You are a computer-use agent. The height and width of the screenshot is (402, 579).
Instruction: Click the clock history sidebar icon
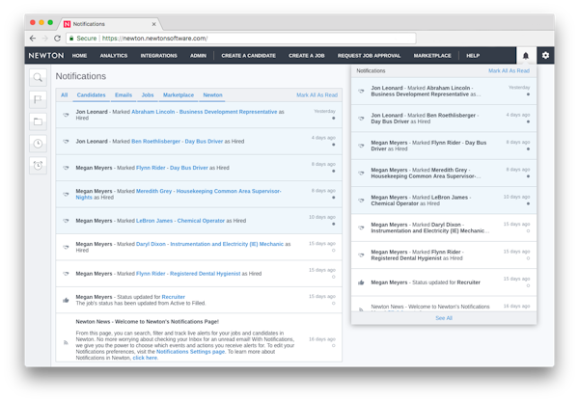(38, 144)
